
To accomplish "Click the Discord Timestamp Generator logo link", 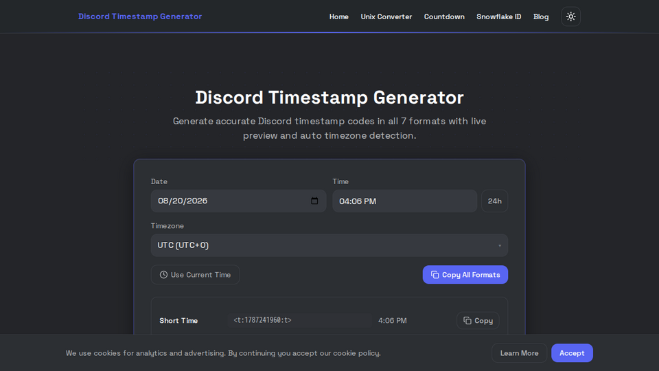I will (x=140, y=16).
